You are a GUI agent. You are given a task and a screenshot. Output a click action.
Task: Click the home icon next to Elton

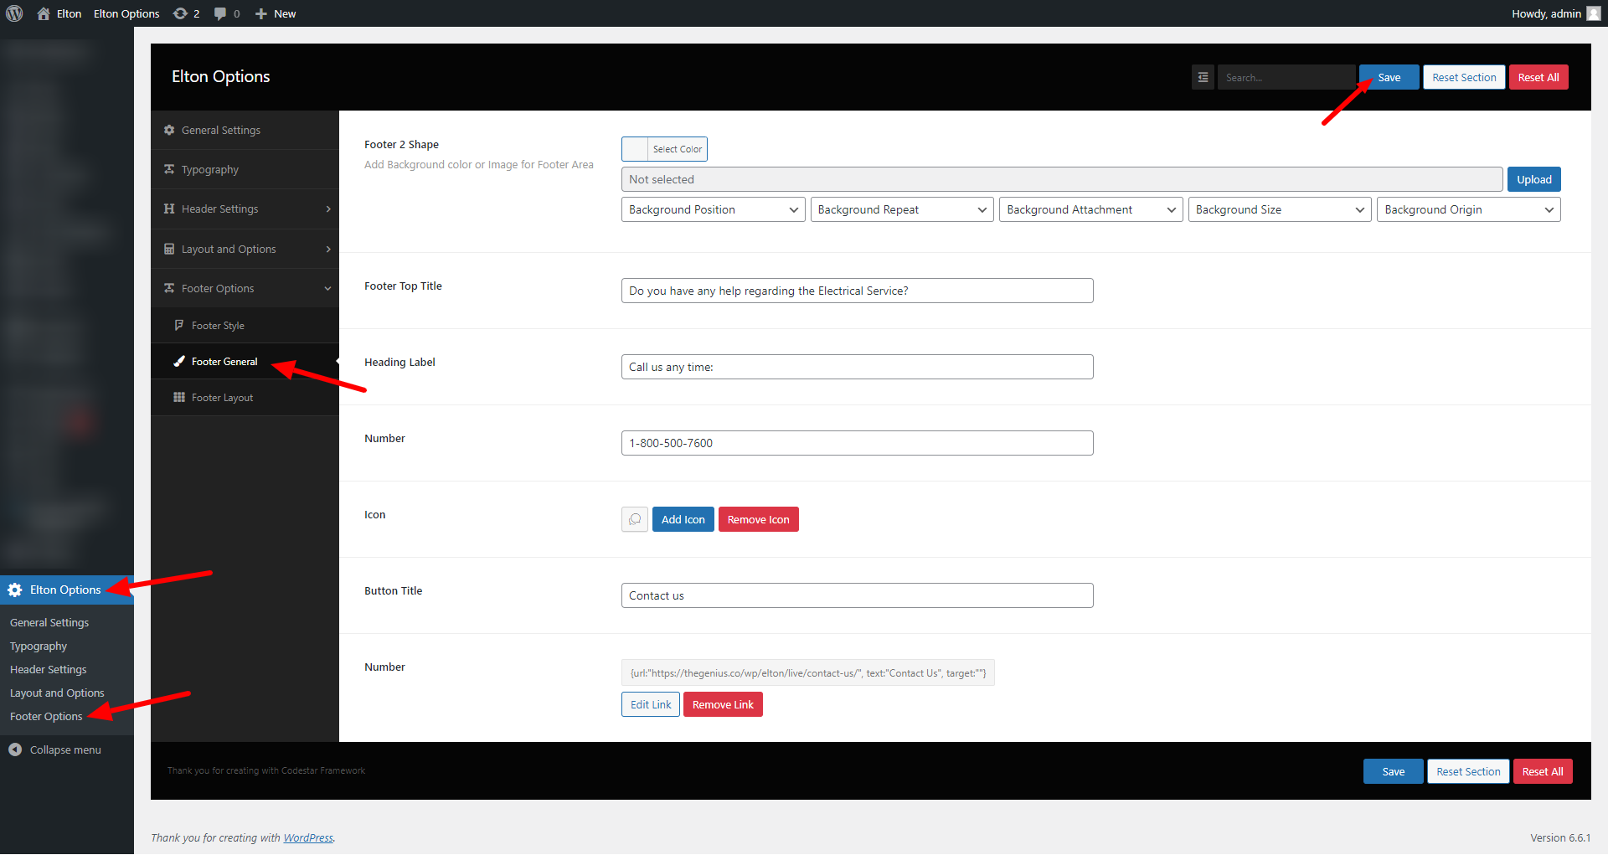tap(44, 13)
